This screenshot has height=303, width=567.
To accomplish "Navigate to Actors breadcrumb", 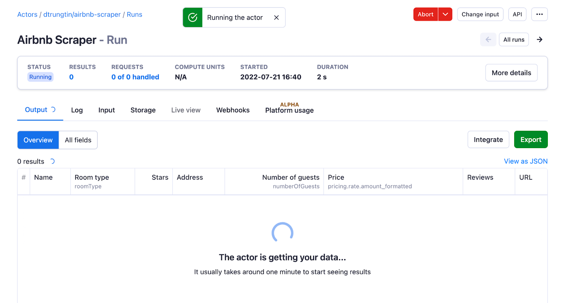I will click(27, 15).
